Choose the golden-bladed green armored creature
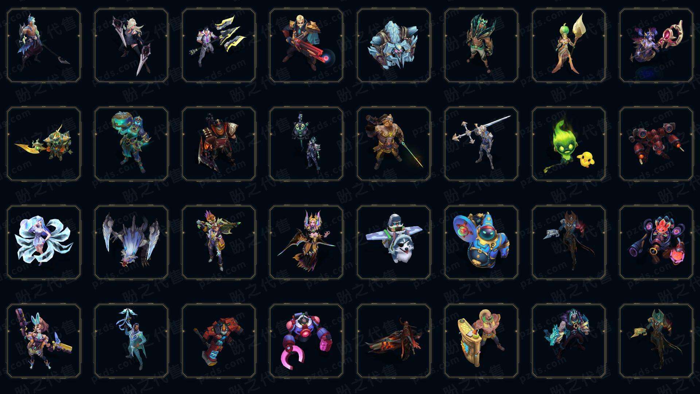The image size is (700, 394). (44, 144)
